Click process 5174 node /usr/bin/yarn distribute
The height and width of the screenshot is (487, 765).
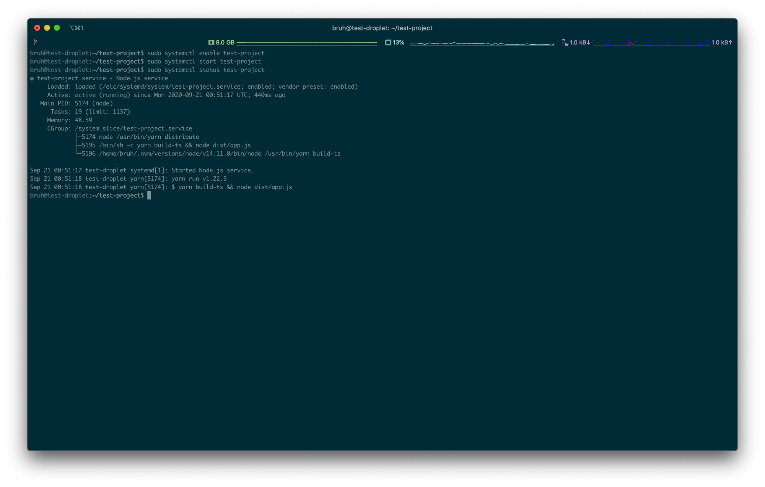pyautogui.click(x=140, y=137)
